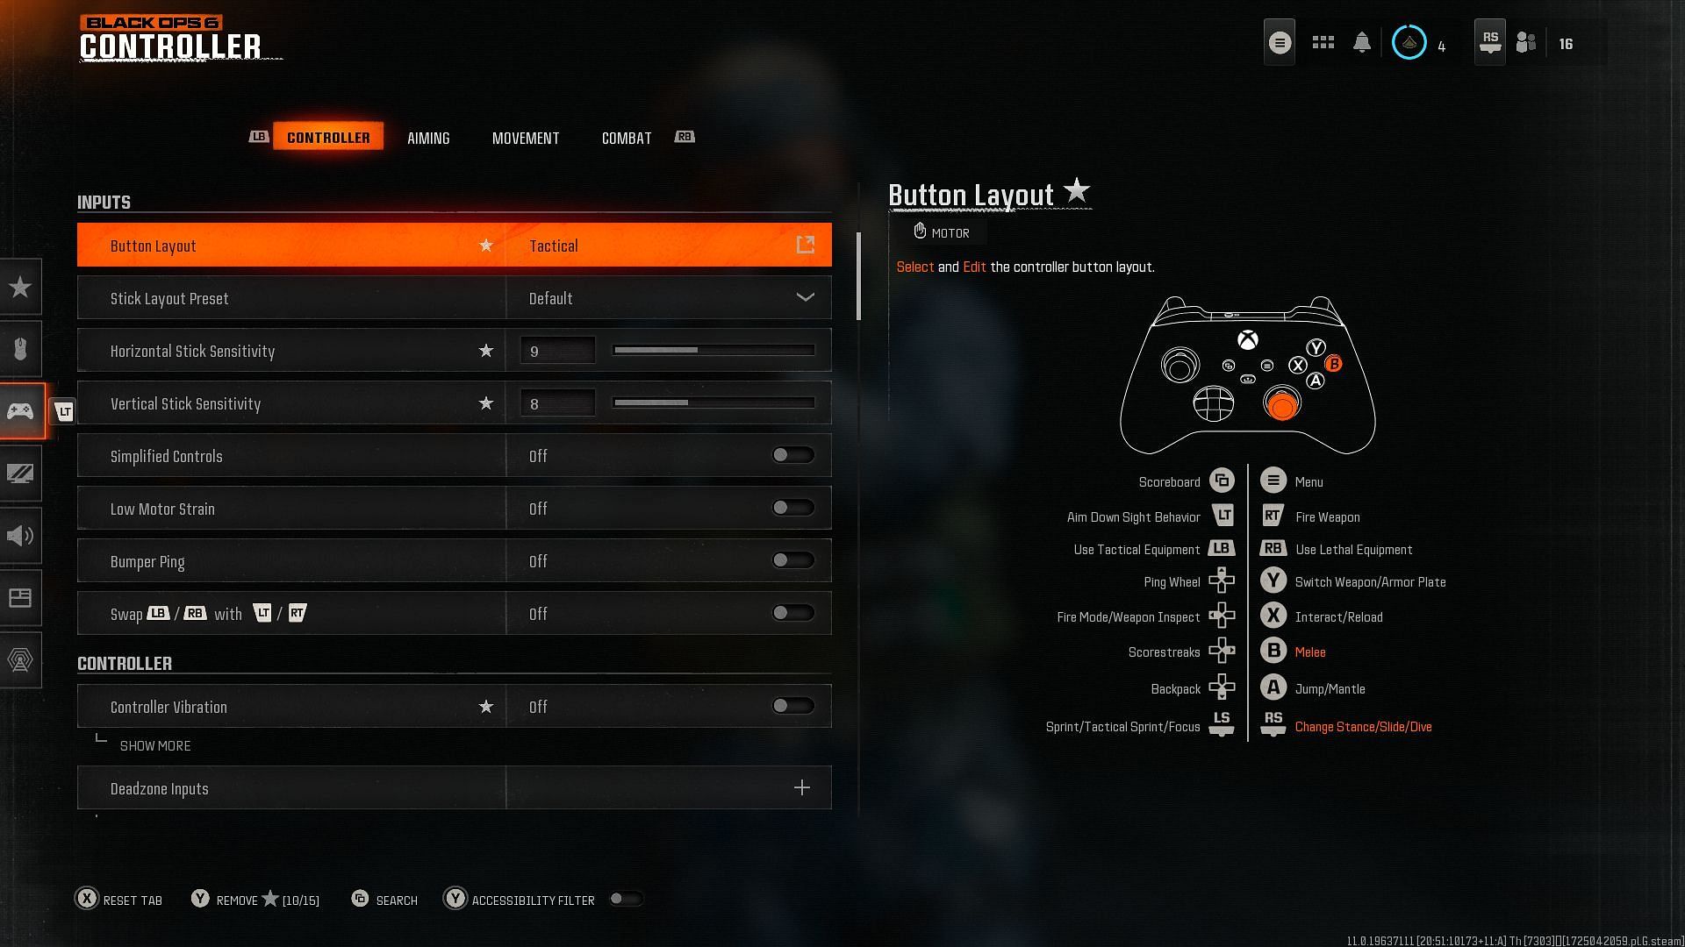Viewport: 1685px width, 947px height.
Task: Toggle the Bumper Ping setting off
Action: [792, 559]
